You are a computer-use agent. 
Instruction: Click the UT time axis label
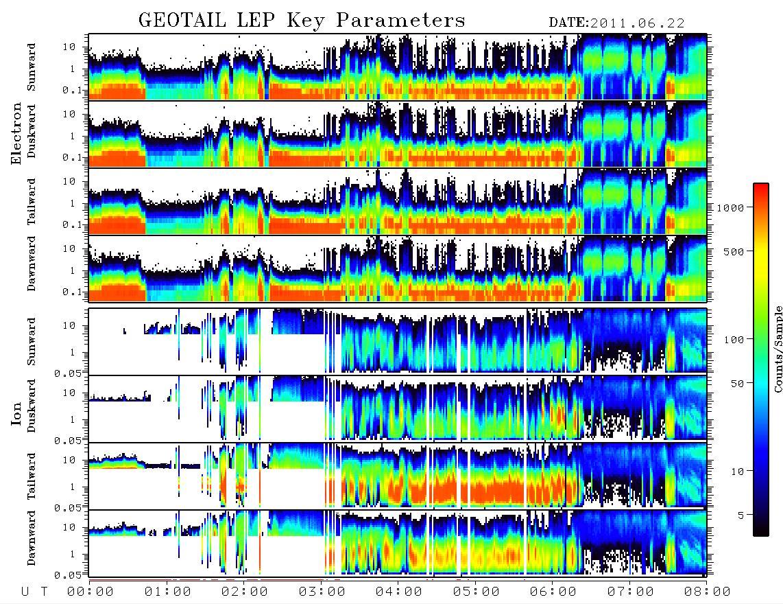click(34, 592)
